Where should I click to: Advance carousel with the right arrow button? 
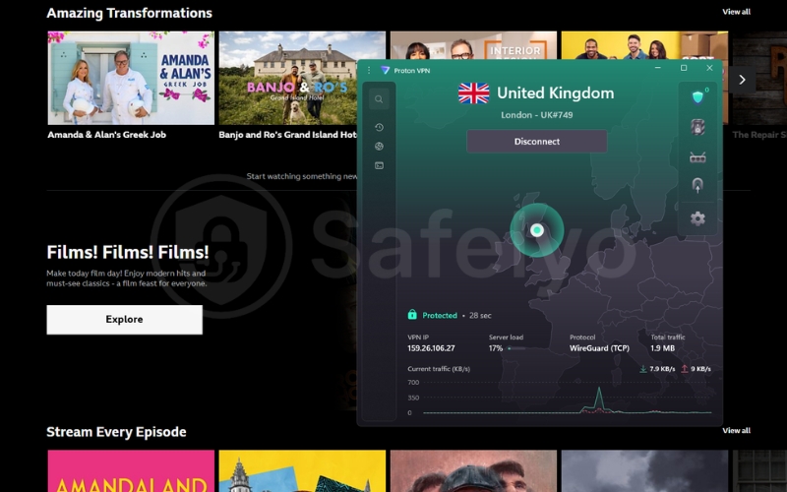[x=743, y=80]
